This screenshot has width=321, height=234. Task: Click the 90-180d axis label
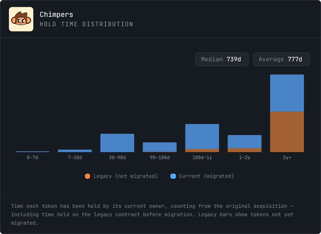coord(160,158)
